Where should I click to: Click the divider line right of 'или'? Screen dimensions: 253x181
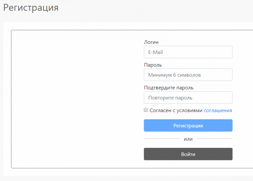214,138
